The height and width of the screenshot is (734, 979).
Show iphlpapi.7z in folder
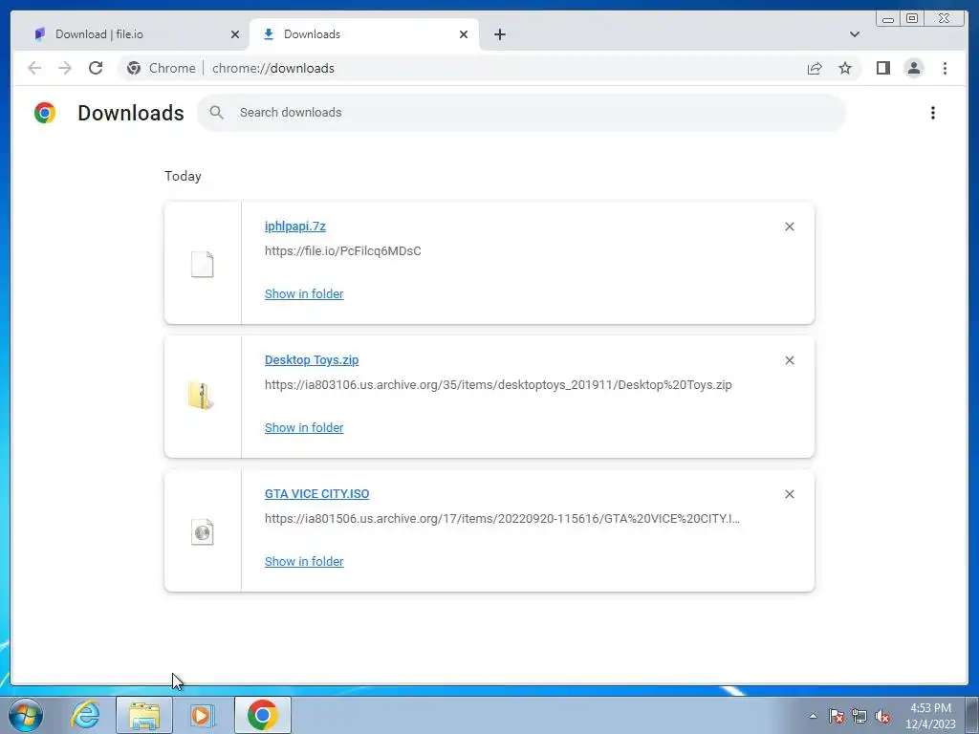[x=304, y=294]
